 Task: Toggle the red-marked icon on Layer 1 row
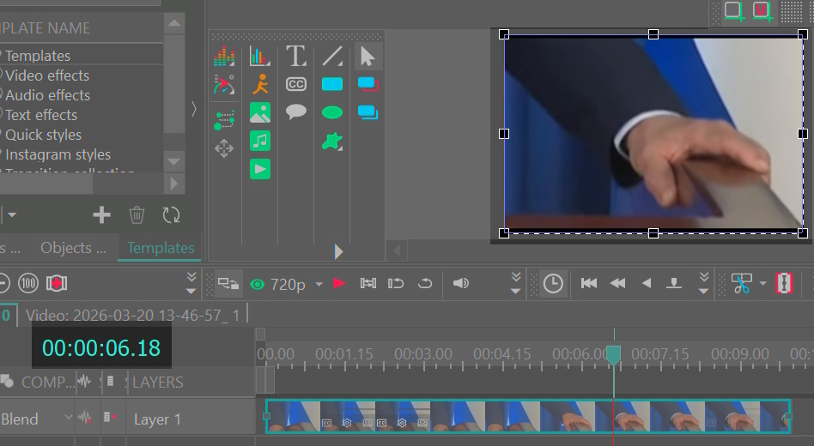click(110, 417)
